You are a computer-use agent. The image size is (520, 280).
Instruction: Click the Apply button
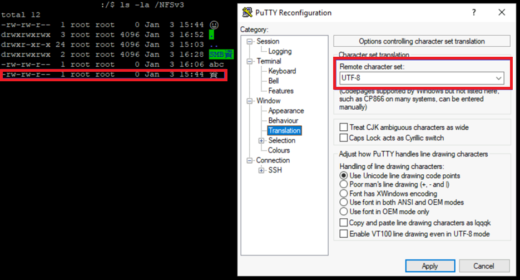[430, 266]
